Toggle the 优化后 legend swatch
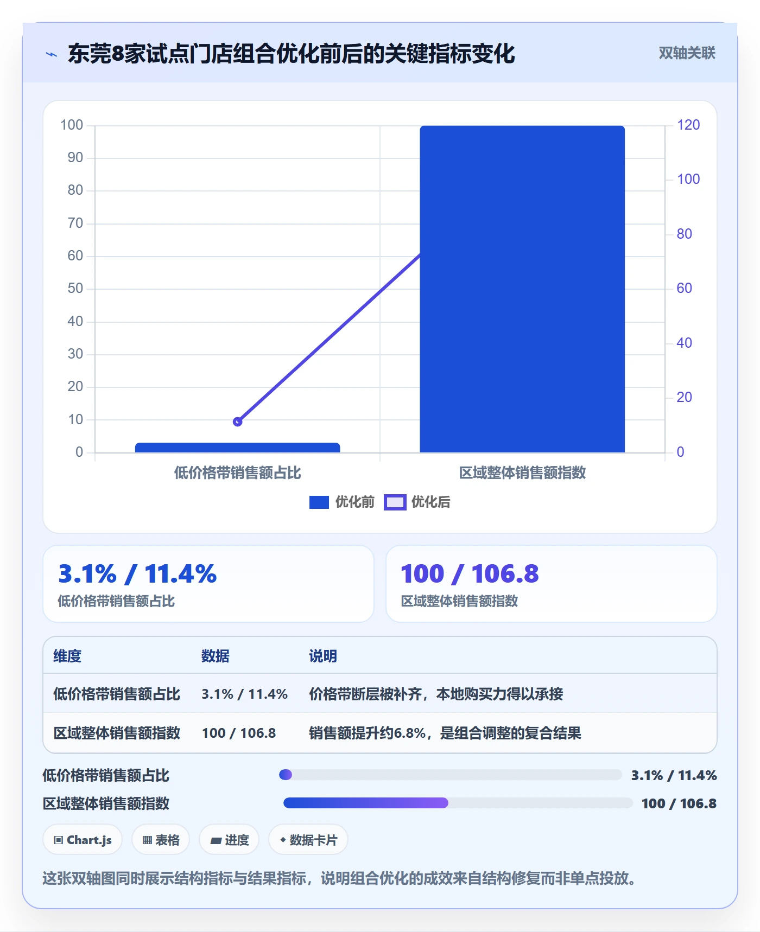The height and width of the screenshot is (932, 760). click(395, 502)
